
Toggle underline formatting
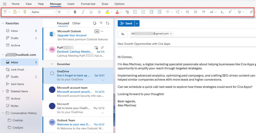click(x=91, y=12)
